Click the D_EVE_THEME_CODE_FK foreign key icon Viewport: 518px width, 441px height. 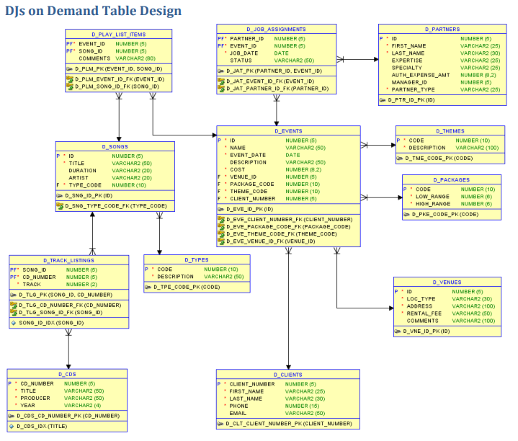(221, 234)
